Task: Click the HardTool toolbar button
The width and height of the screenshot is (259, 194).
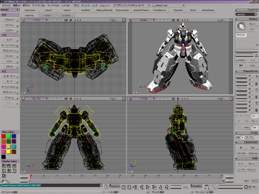Action: click(85, 10)
